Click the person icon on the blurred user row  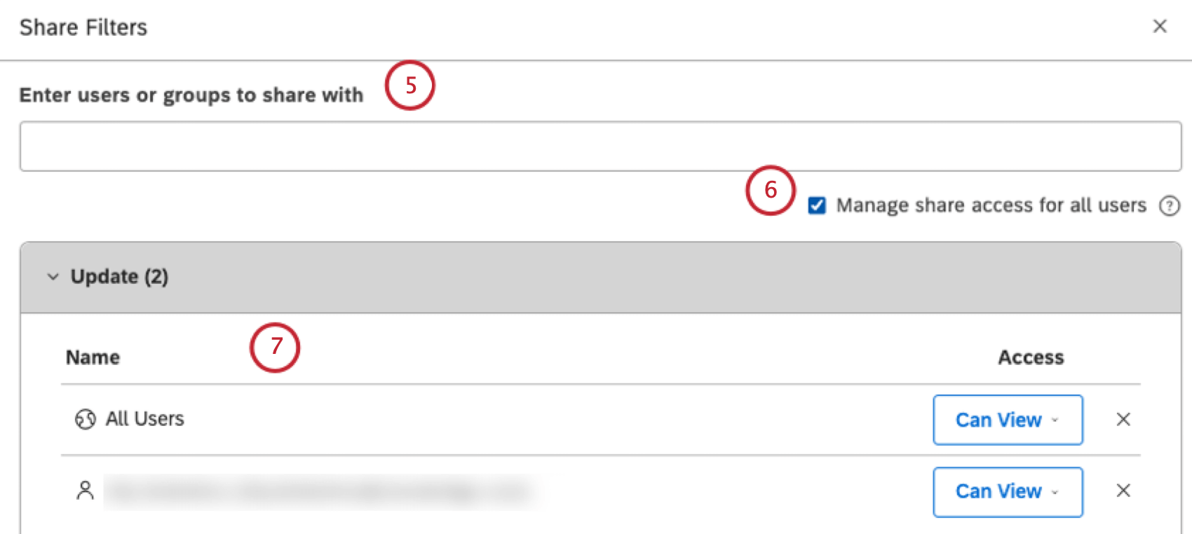pos(86,491)
